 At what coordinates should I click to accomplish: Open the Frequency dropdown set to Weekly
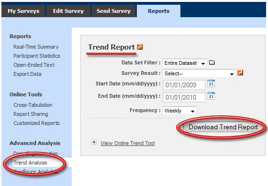(x=179, y=111)
